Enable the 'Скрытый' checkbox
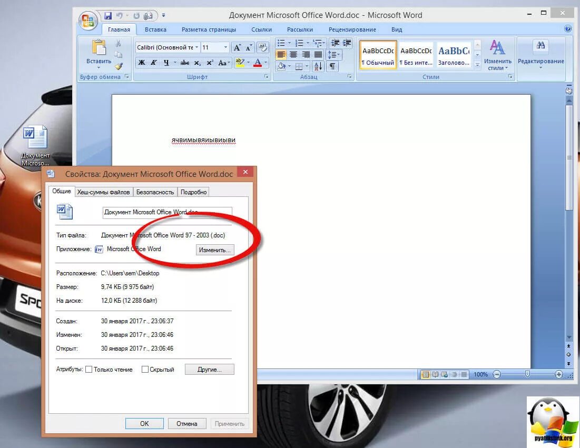 tap(145, 369)
